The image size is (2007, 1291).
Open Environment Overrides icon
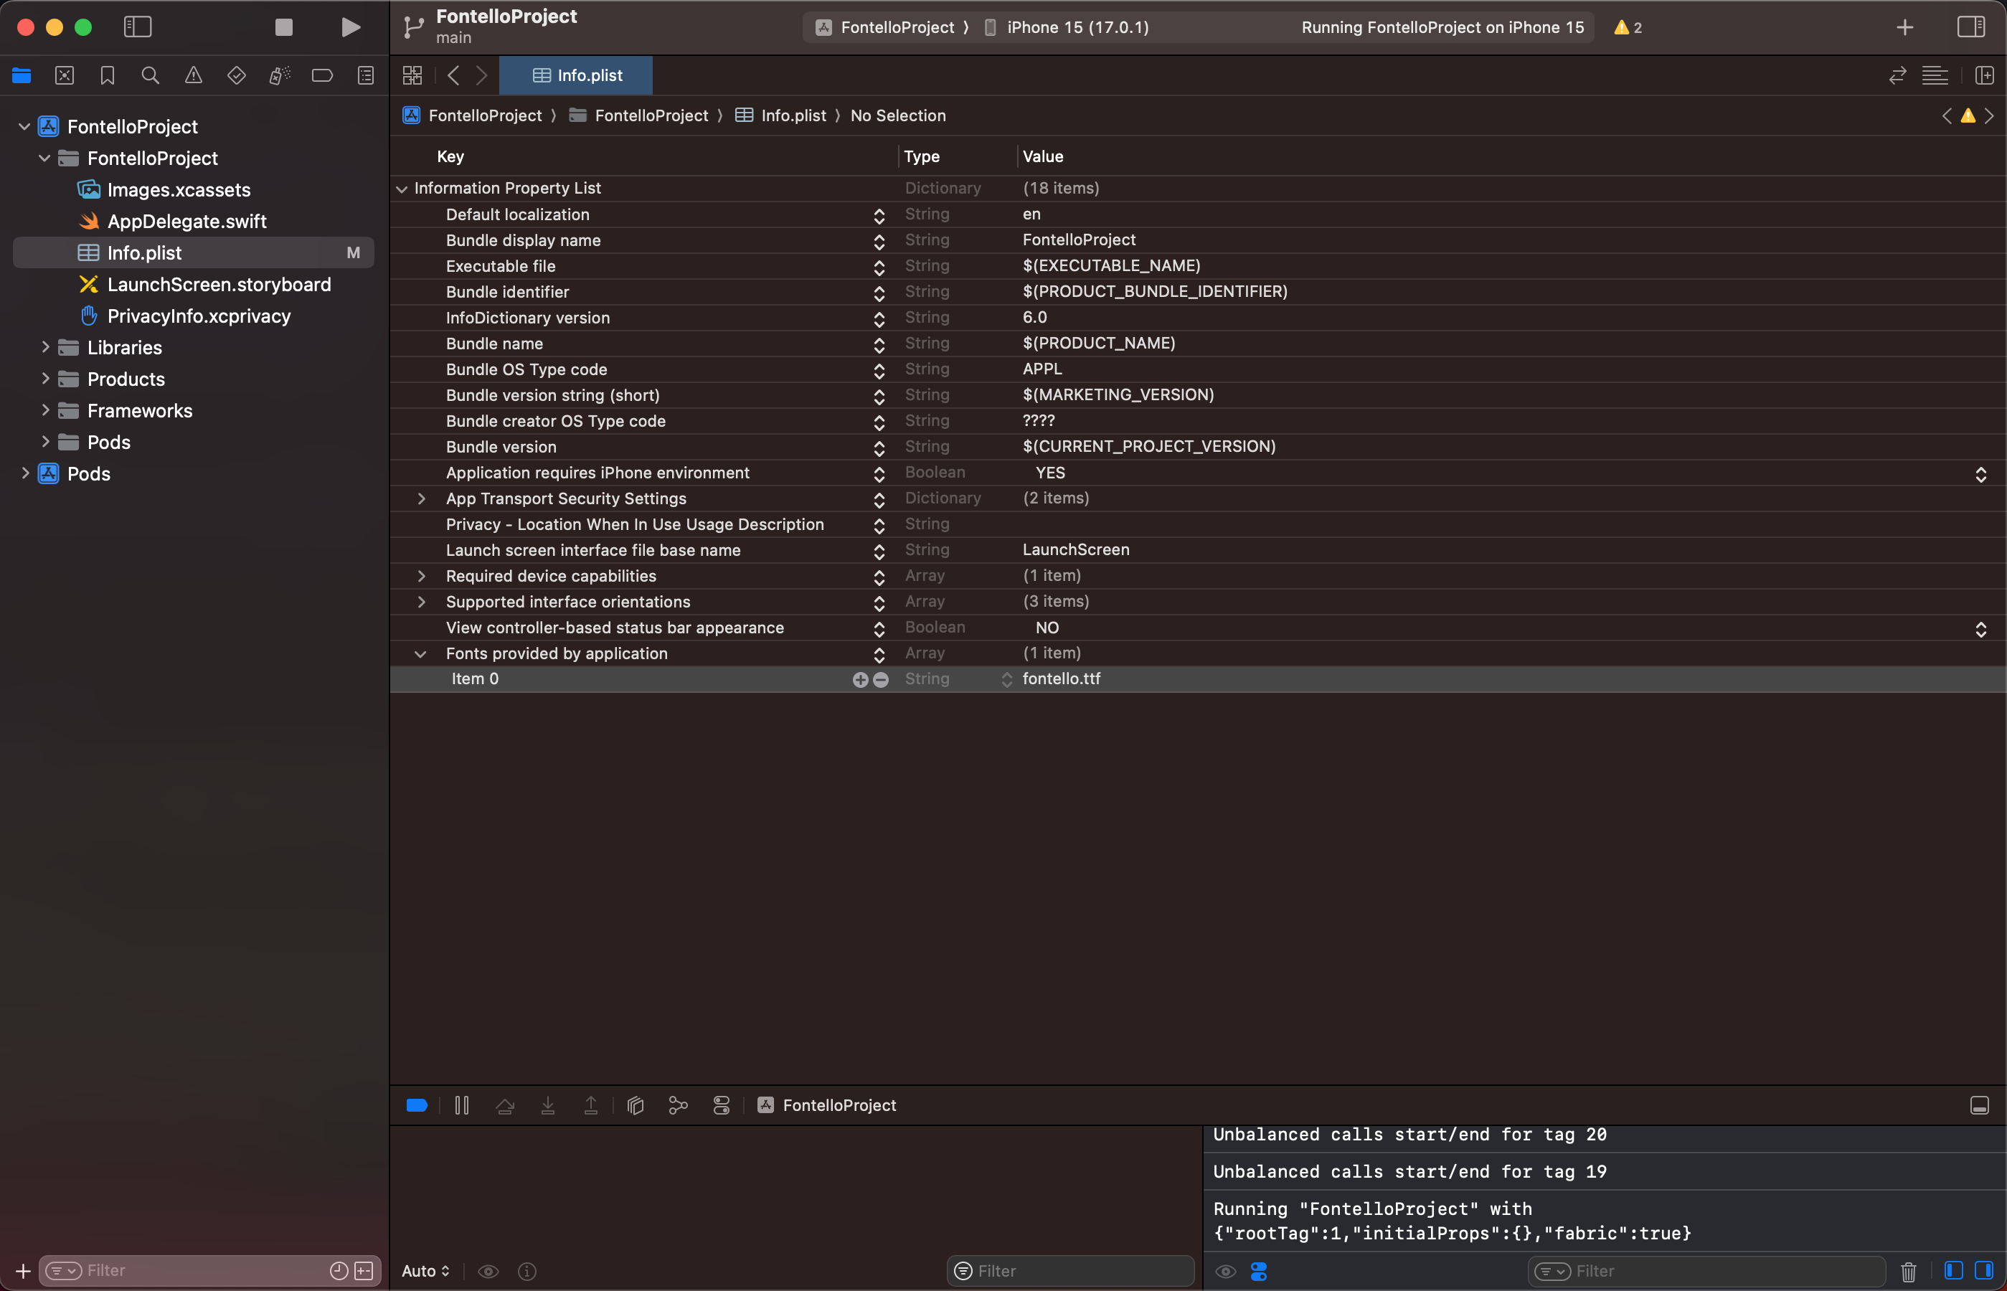(722, 1105)
